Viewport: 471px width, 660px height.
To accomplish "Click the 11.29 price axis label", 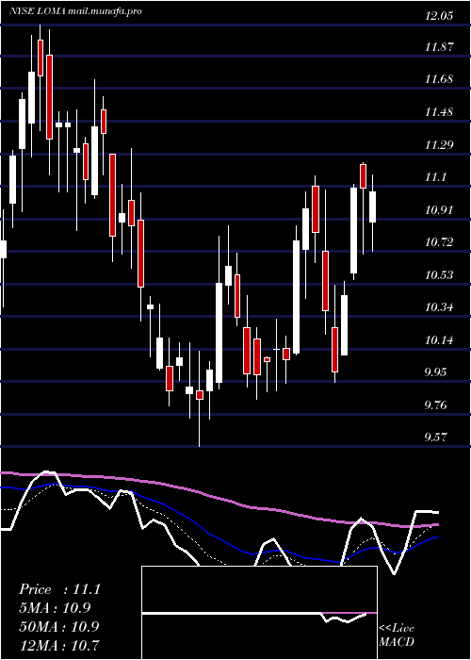I will coord(439,145).
